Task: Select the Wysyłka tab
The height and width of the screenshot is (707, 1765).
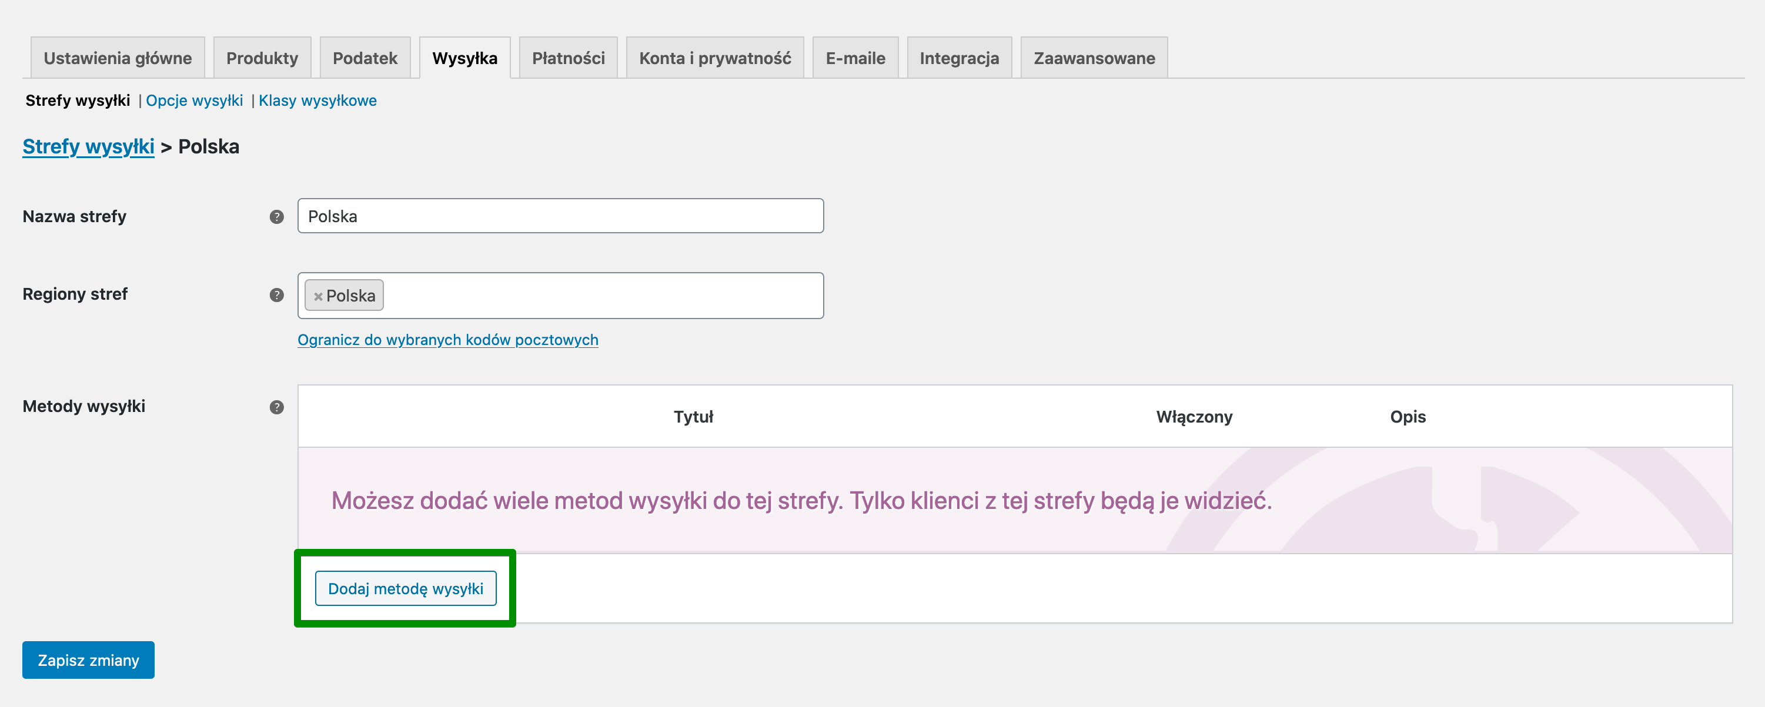Action: click(464, 58)
